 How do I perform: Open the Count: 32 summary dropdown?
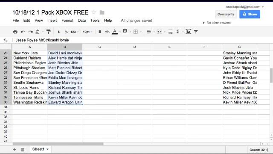(x=259, y=150)
